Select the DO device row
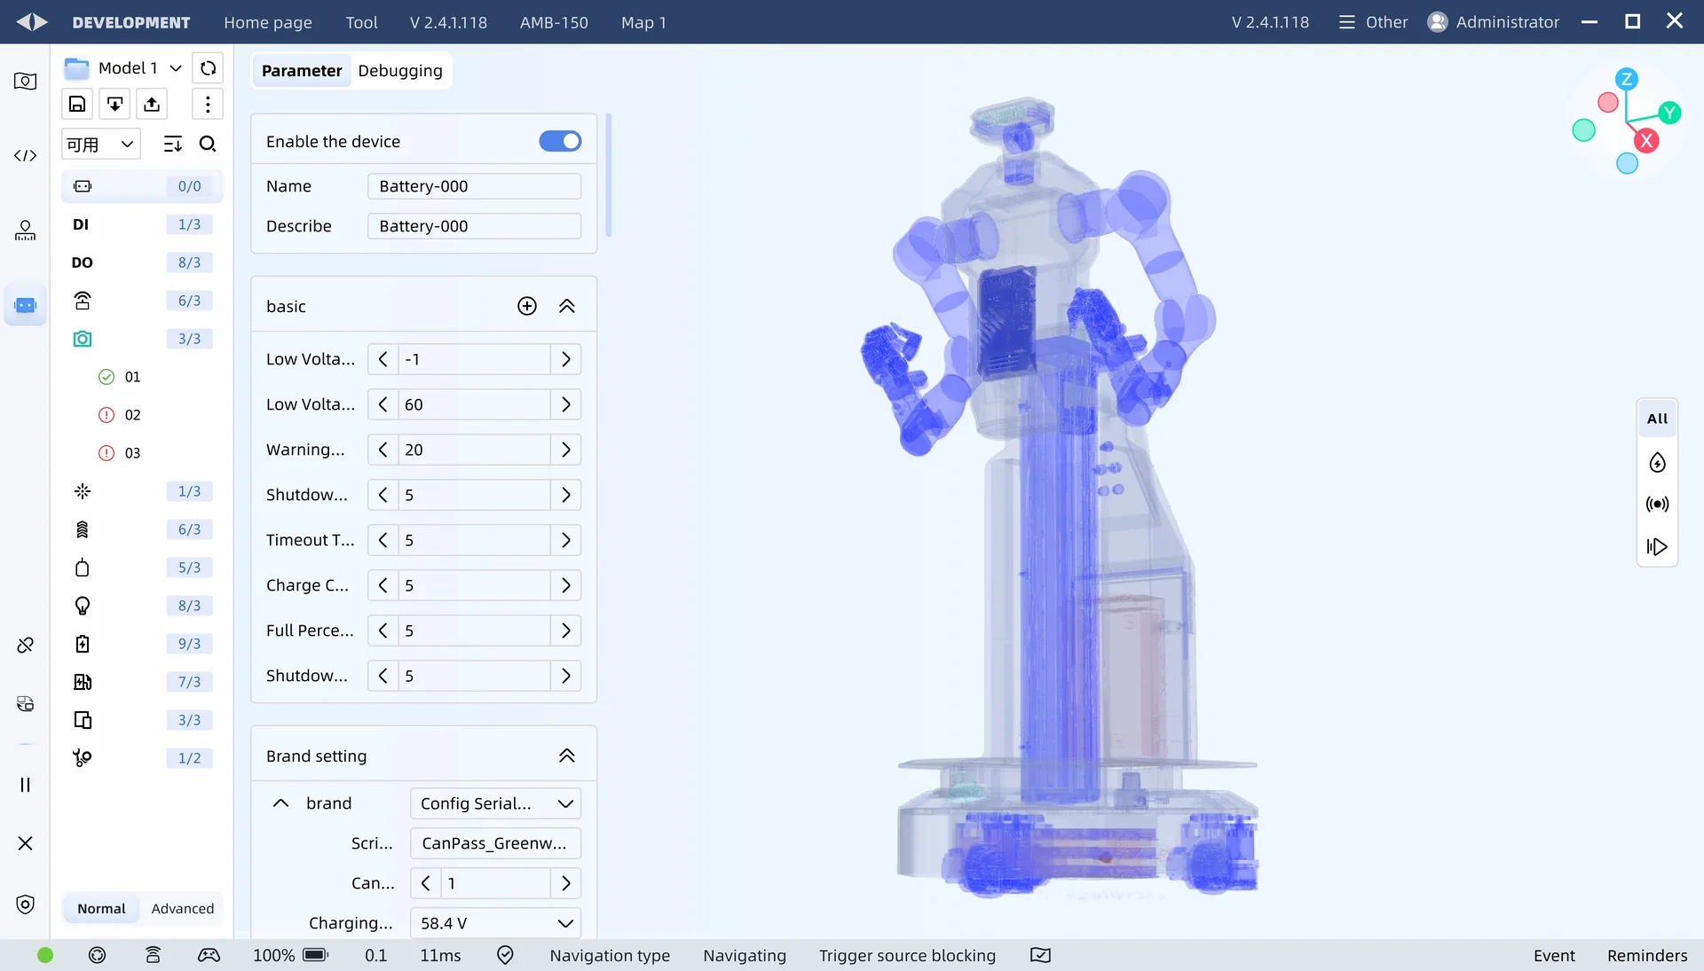 142,262
